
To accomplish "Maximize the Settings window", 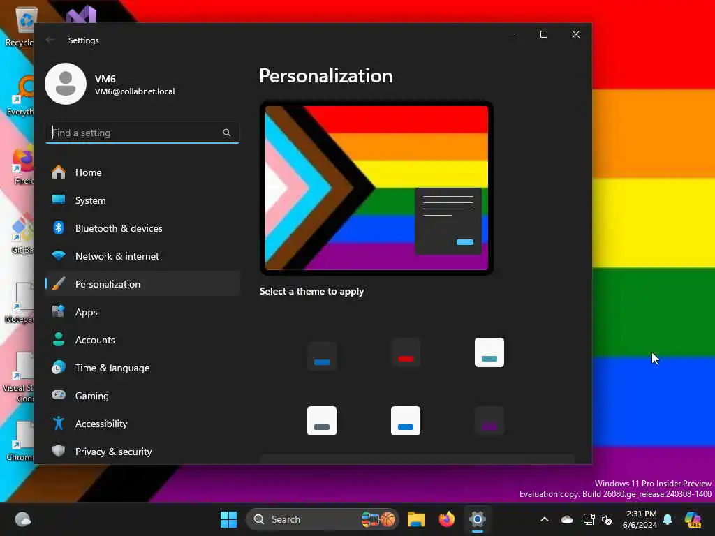I will pyautogui.click(x=543, y=34).
